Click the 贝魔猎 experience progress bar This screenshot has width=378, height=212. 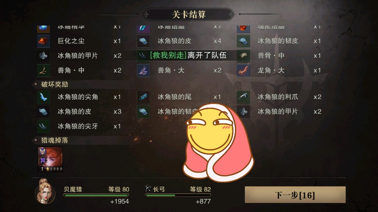pyautogui.click(x=96, y=195)
